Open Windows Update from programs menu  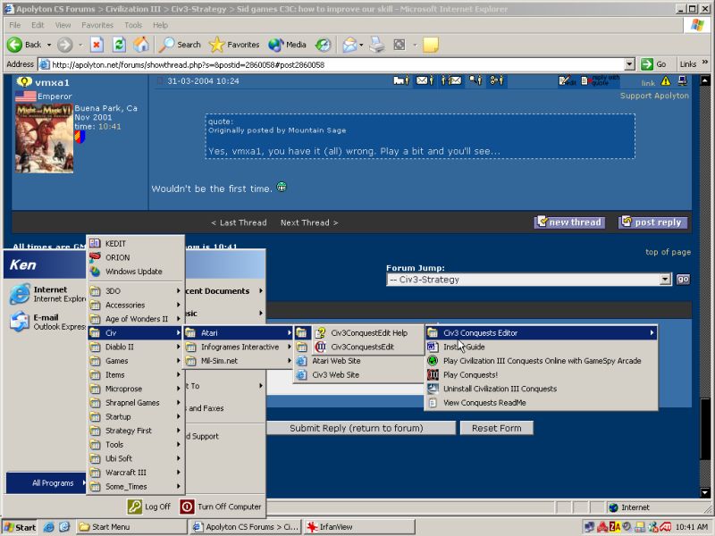pyautogui.click(x=136, y=272)
